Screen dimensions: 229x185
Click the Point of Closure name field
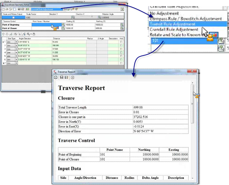(47, 28)
